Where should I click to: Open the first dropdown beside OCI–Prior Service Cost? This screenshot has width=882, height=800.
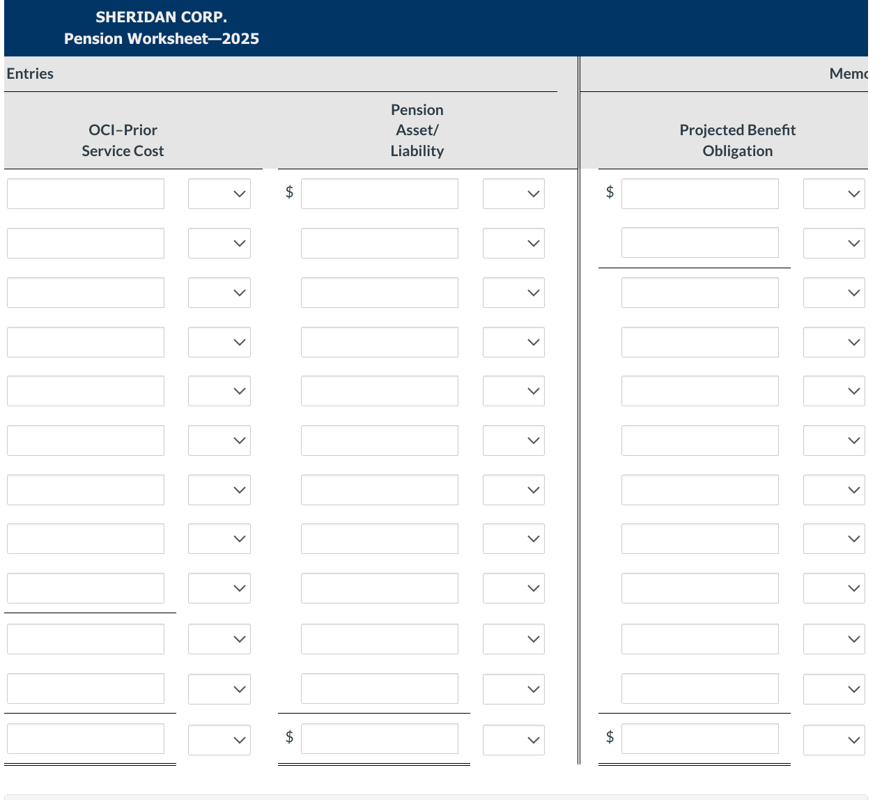(x=219, y=194)
